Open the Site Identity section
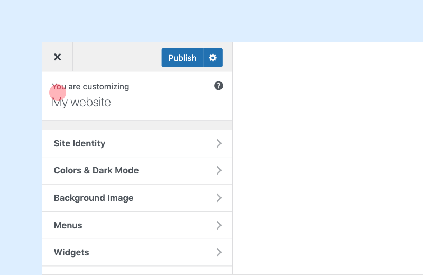 point(137,143)
